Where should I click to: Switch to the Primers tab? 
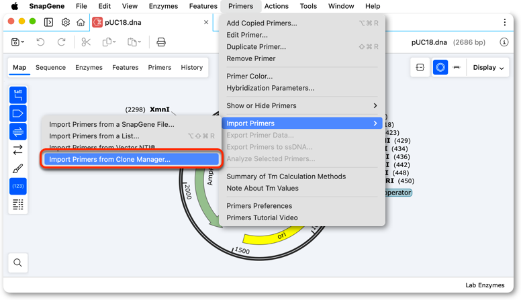[160, 67]
